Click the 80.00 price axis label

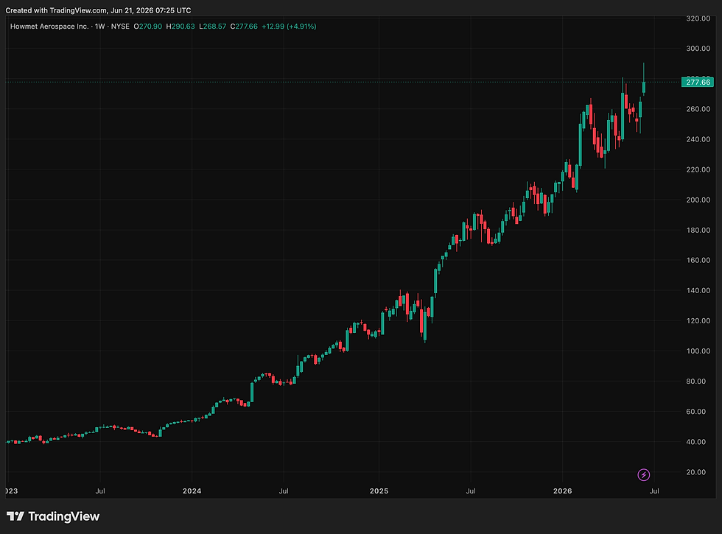click(695, 382)
